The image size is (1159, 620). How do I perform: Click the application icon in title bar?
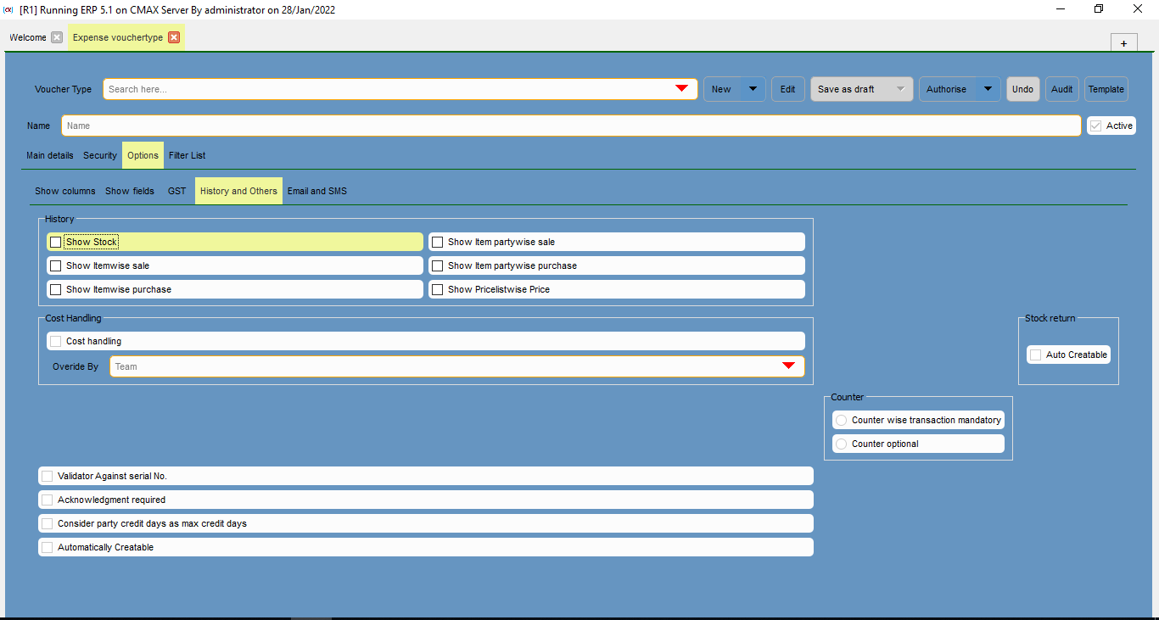[8, 9]
